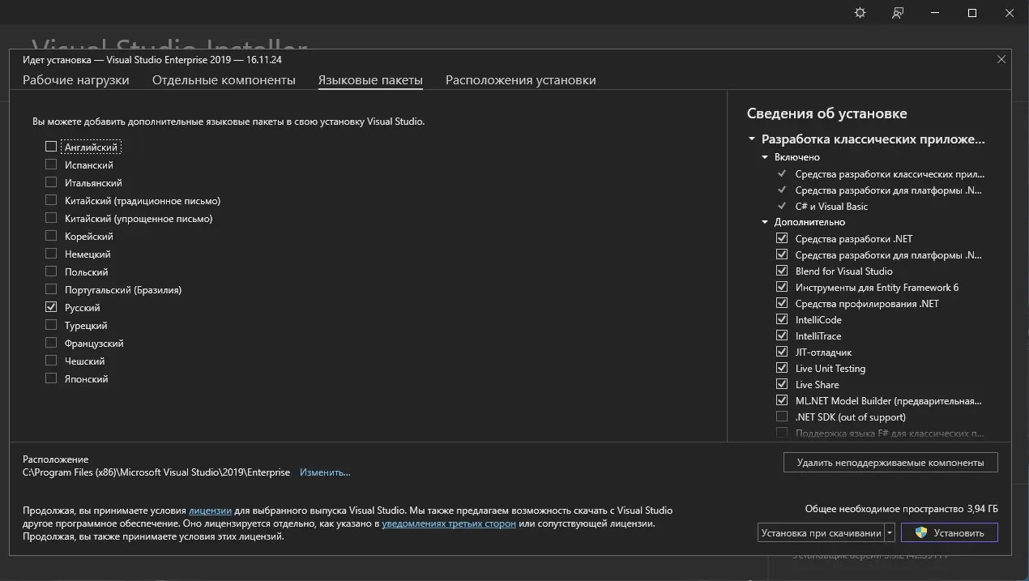The image size is (1029, 581).
Task: Collapse the Дополнительно section arrow
Action: point(765,222)
